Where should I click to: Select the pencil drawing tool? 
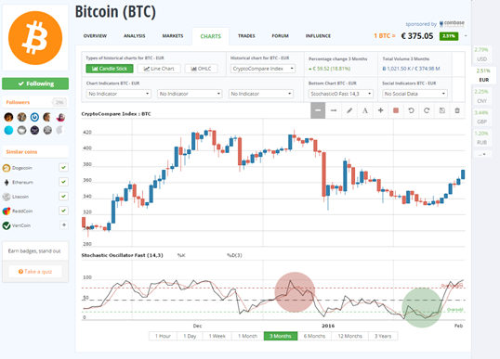click(x=349, y=110)
